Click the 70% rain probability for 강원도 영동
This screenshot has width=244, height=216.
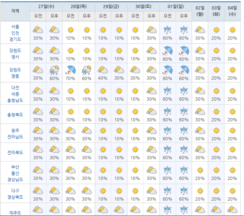pyautogui.click(x=70, y=78)
